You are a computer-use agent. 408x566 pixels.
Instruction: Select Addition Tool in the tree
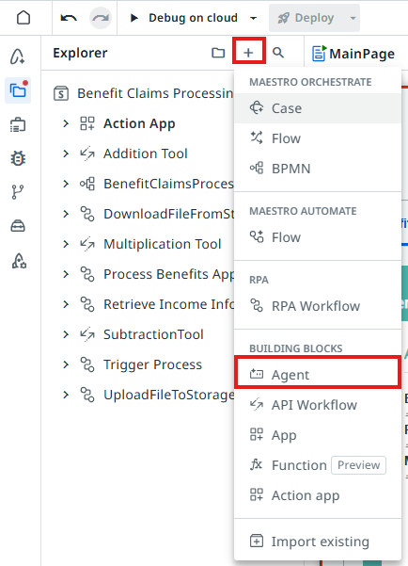[146, 154]
